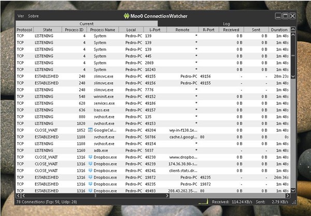Open the Ver menu
The image size is (311, 216).
pos(21,16)
